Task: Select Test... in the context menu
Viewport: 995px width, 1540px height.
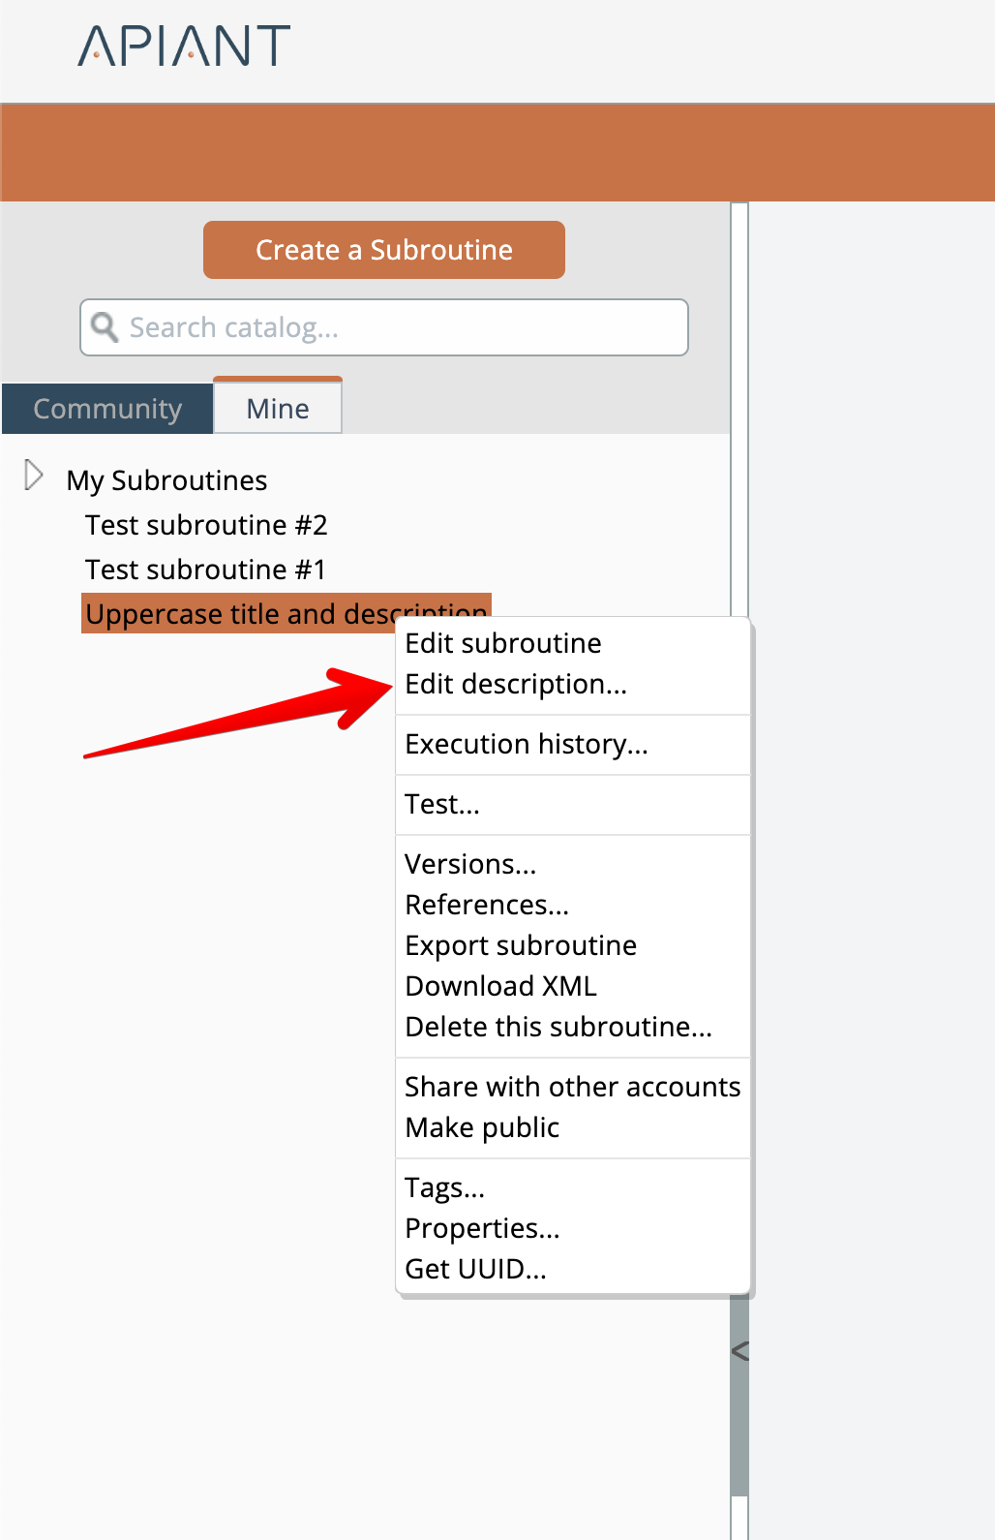Action: (442, 804)
